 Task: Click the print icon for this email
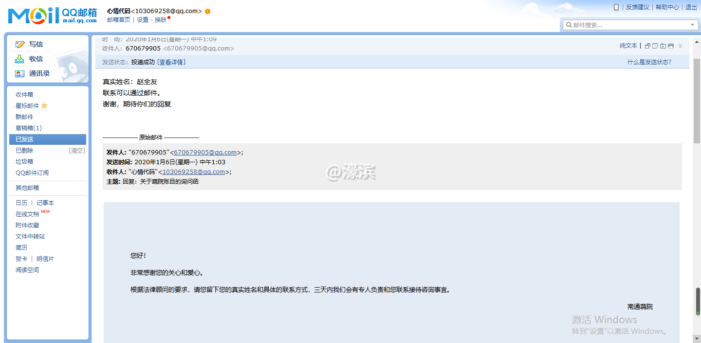[x=671, y=45]
